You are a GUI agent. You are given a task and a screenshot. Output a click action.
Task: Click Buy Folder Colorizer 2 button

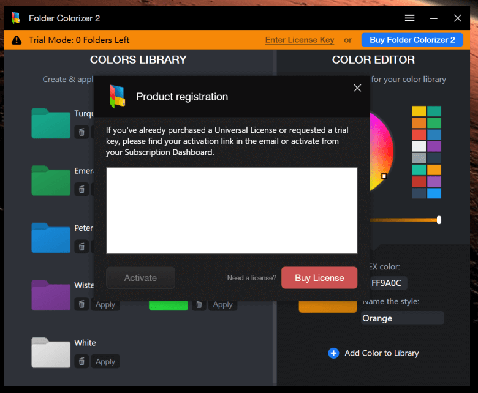[x=412, y=40]
